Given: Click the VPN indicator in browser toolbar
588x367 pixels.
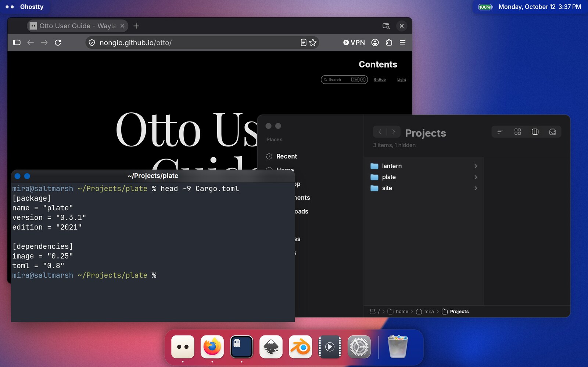Looking at the screenshot, I should point(354,43).
